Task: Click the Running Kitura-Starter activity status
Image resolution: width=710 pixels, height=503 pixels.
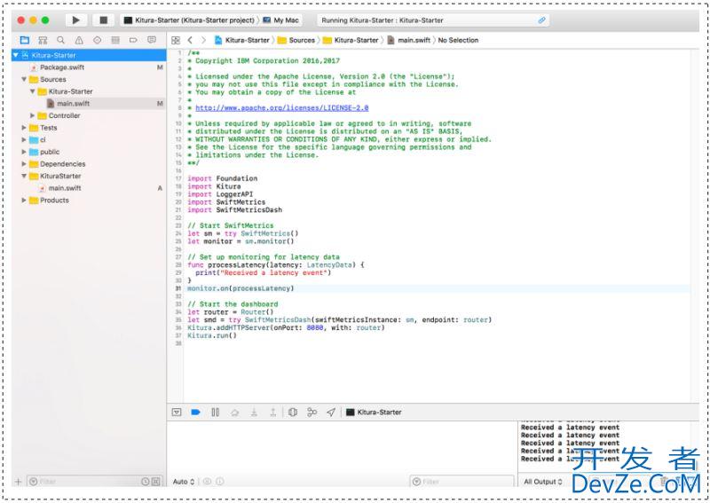Action: (x=433, y=20)
